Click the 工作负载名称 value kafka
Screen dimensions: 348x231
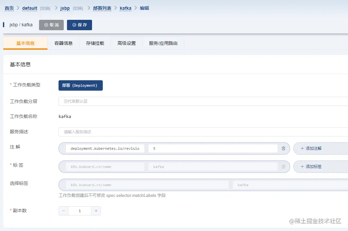[65, 116]
